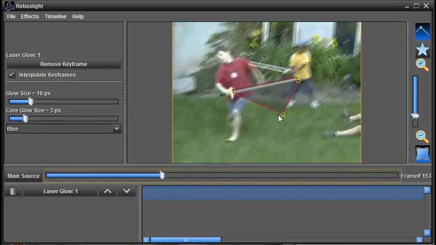Viewport: 436px width, 245px height.
Task: Click the Remove Keyframe button
Action: click(x=64, y=64)
